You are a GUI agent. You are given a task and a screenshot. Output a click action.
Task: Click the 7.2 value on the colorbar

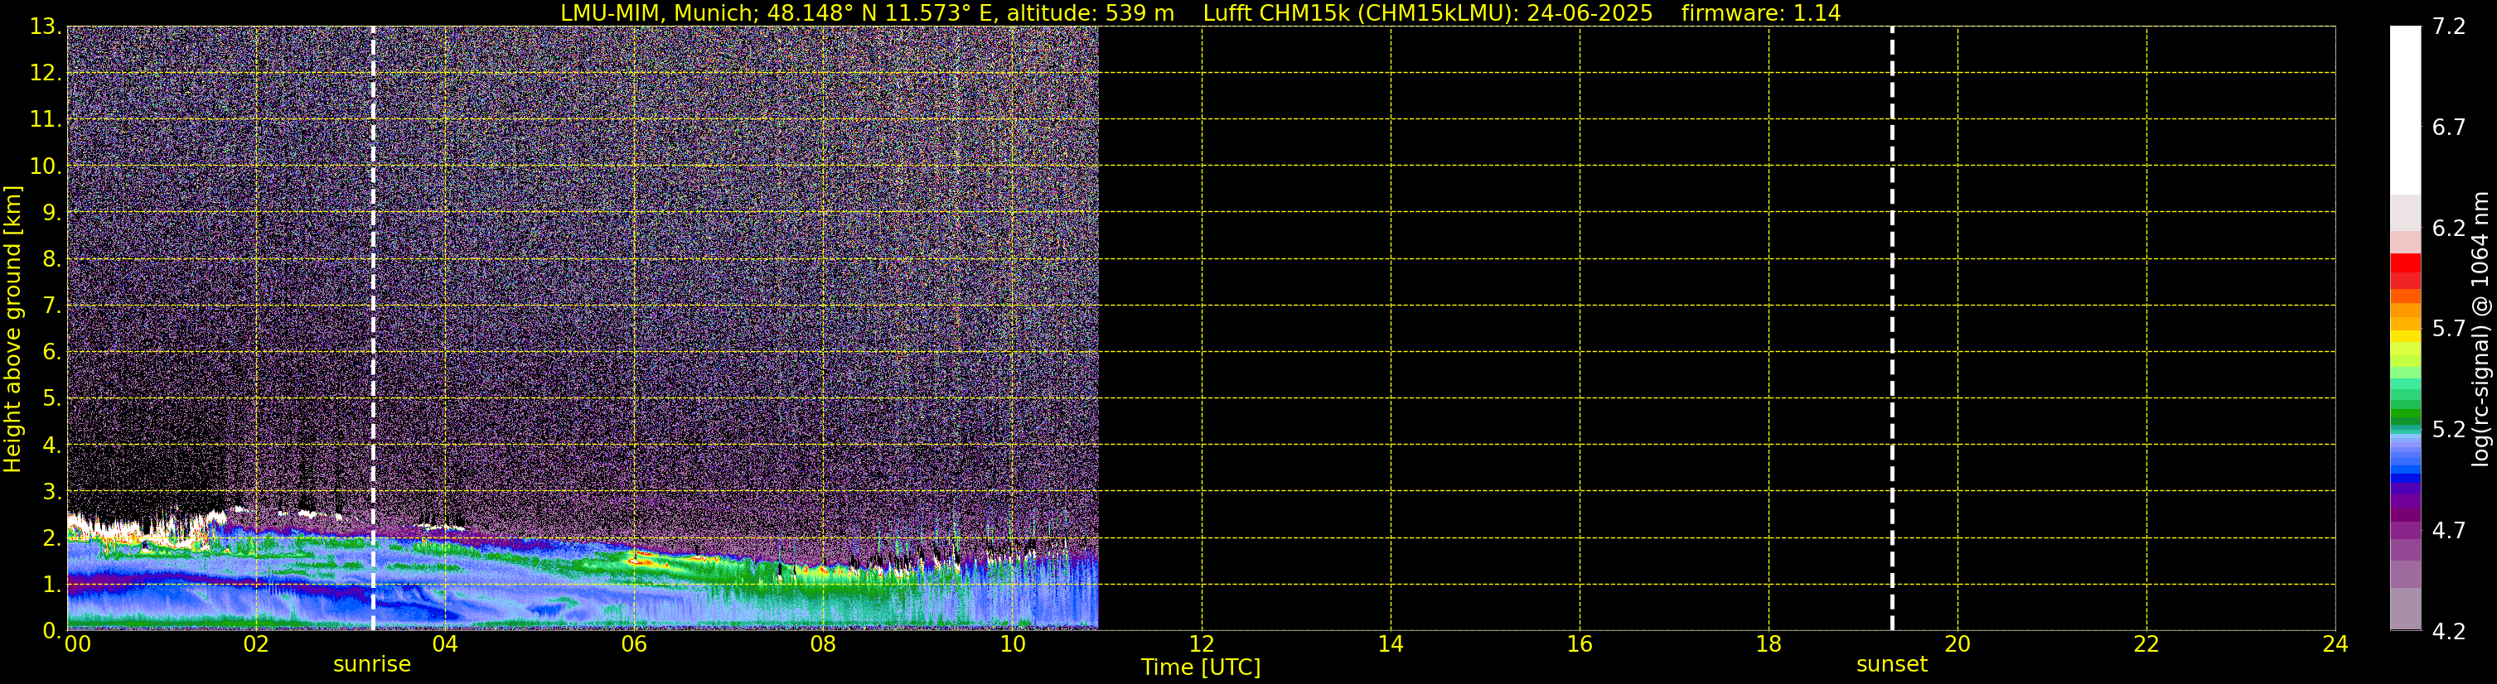click(2449, 26)
